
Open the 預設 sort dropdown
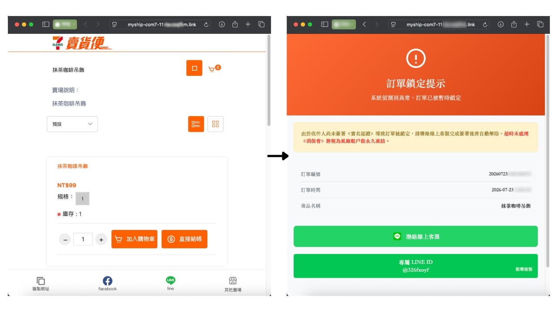72,124
